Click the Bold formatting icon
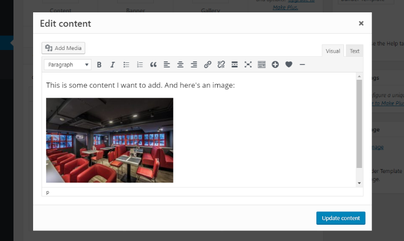This screenshot has height=241, width=404. point(99,65)
